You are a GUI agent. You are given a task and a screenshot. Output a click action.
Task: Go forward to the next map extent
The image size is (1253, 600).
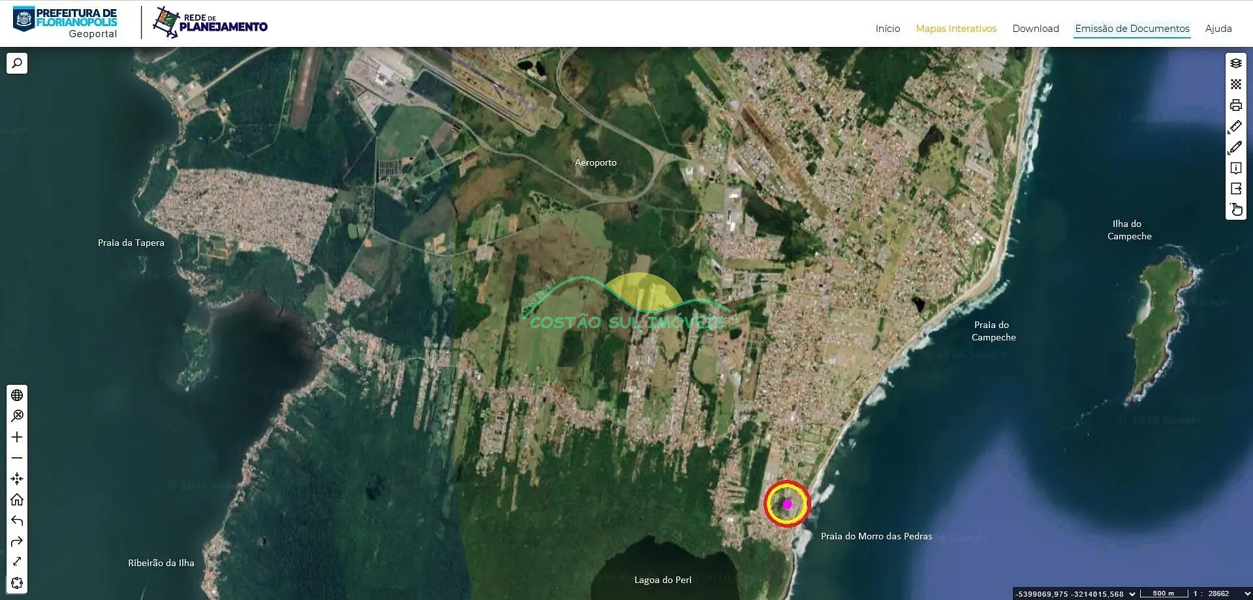[17, 541]
